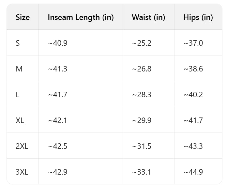The image size is (227, 188).
Task: Click the ~38.6 hips value
Action: click(193, 69)
